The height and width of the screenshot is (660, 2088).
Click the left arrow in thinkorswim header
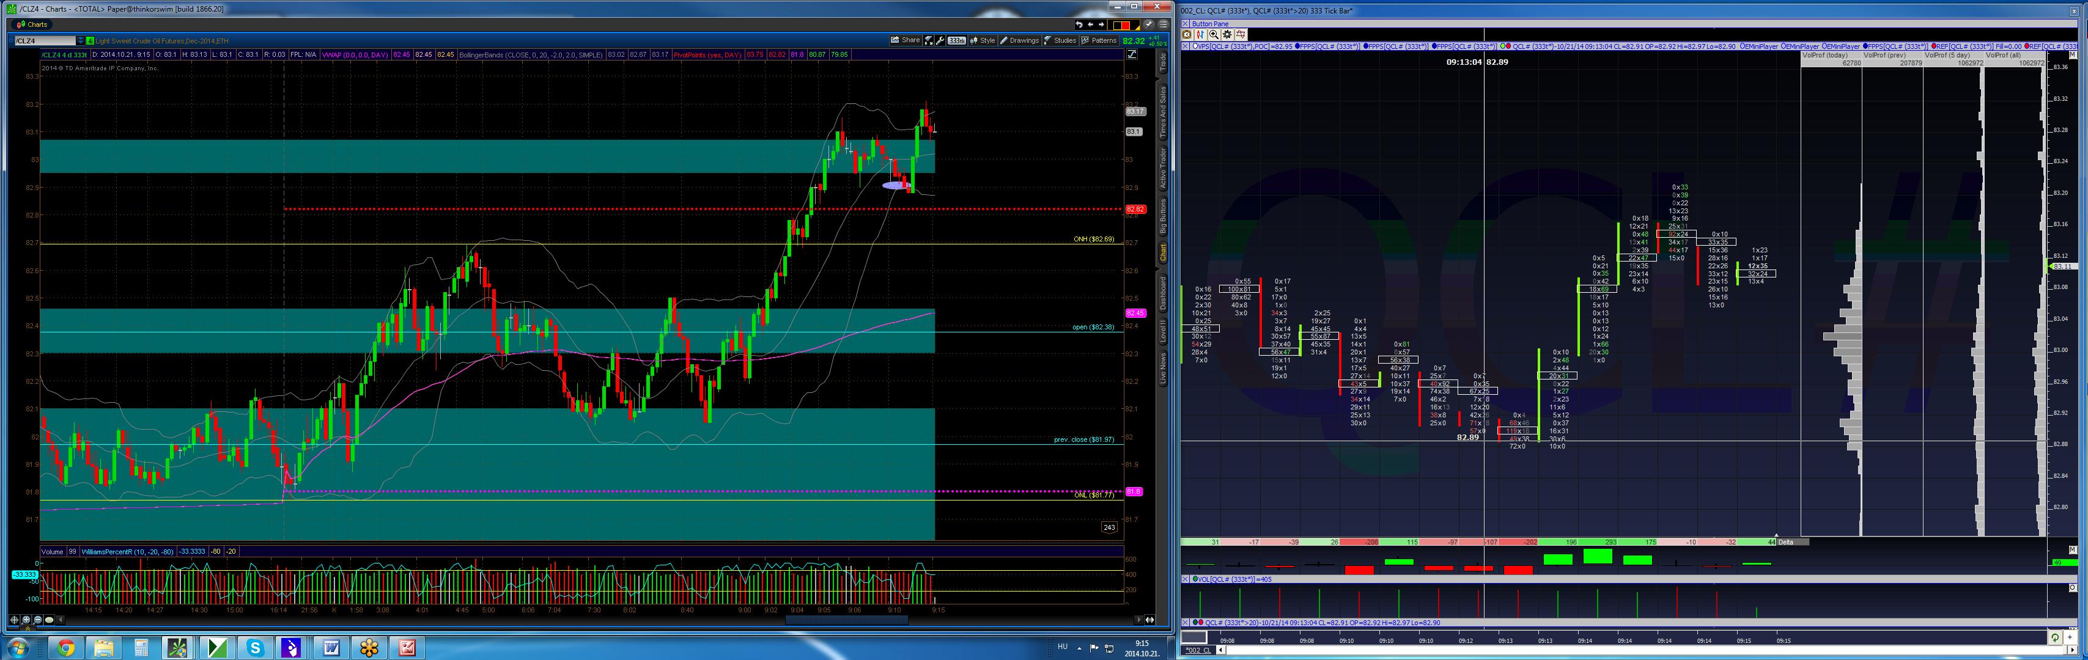pyautogui.click(x=1090, y=24)
